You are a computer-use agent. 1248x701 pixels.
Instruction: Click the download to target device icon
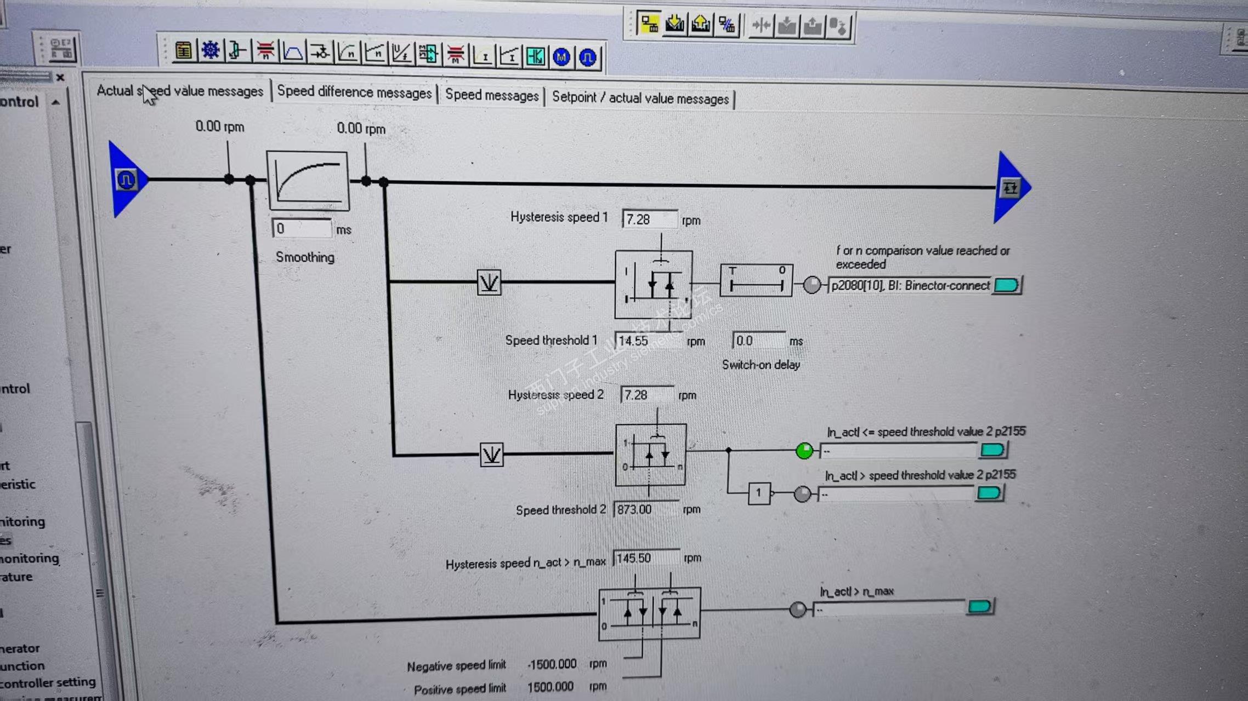[675, 24]
